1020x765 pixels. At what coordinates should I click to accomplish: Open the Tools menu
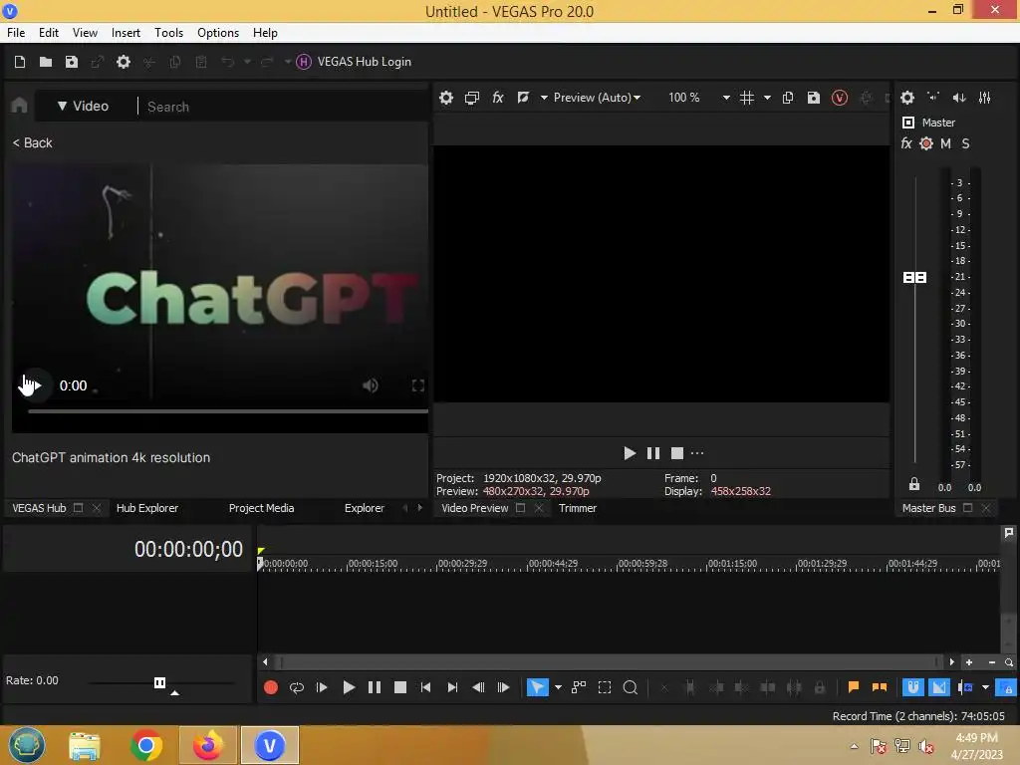pos(168,33)
